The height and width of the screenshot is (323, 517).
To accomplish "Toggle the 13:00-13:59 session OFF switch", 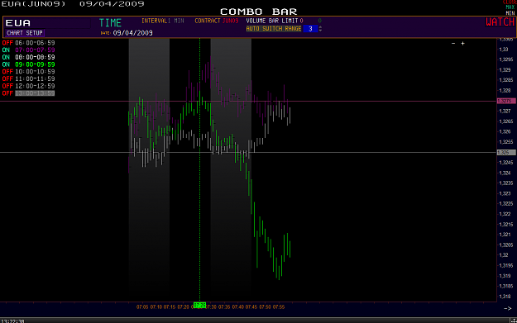I will [x=7, y=93].
